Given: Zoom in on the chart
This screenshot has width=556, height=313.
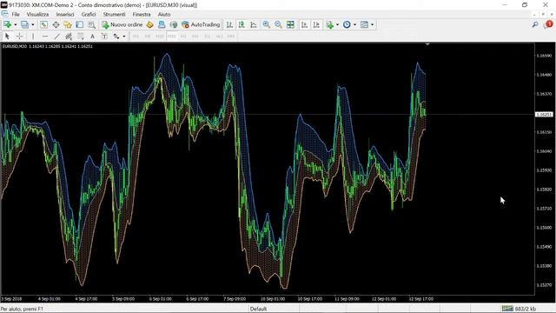Looking at the screenshot, I should tap(267, 24).
